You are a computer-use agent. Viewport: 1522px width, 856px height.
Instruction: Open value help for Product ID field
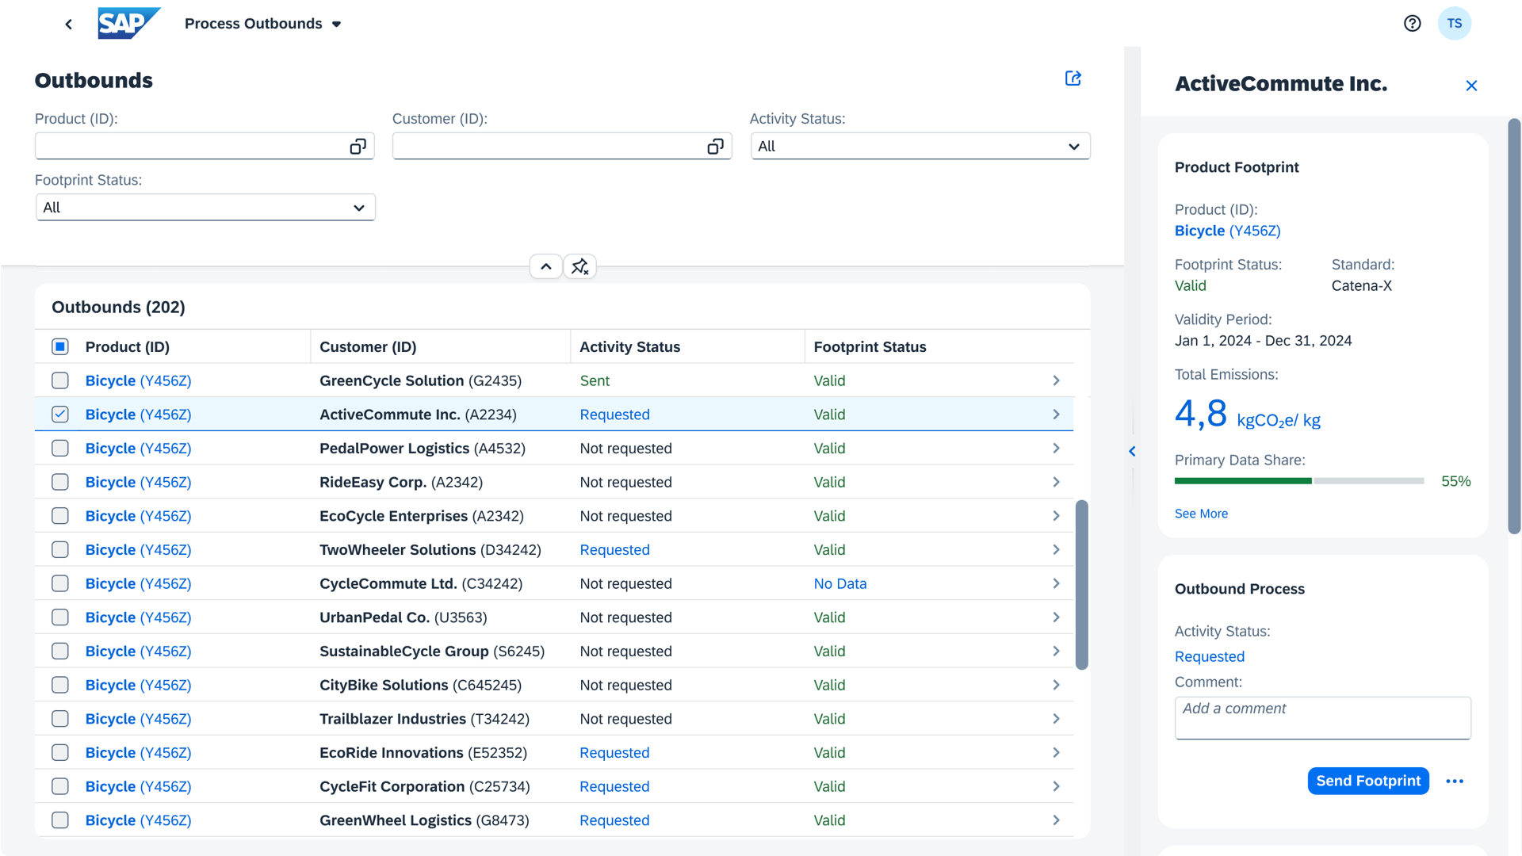(x=358, y=147)
